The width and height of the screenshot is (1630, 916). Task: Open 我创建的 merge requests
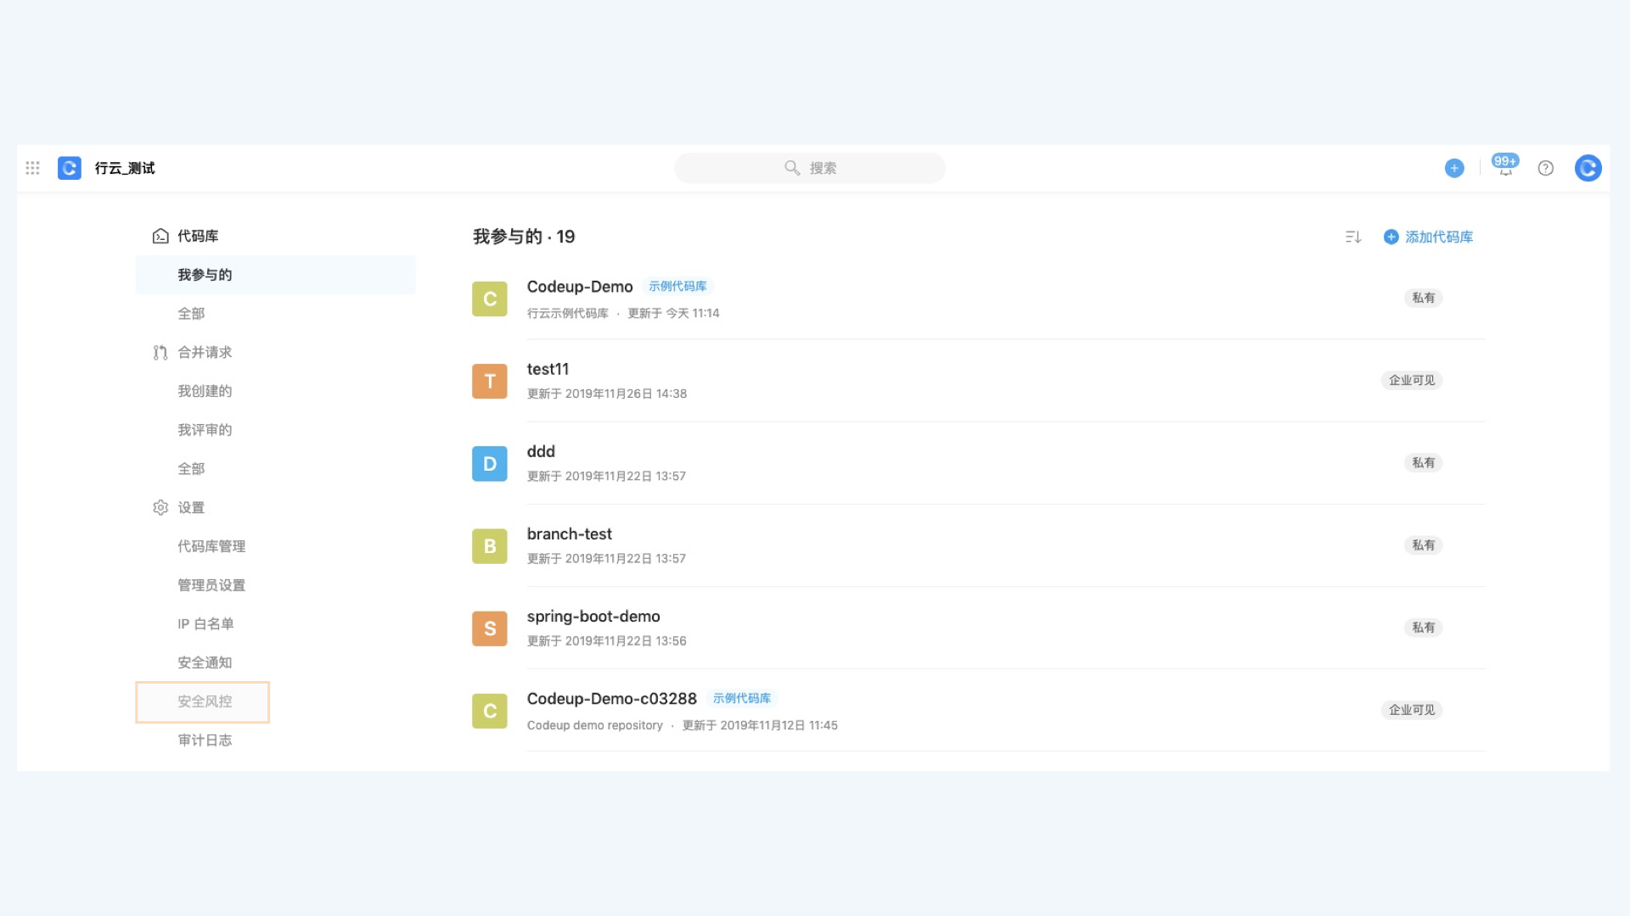(205, 391)
